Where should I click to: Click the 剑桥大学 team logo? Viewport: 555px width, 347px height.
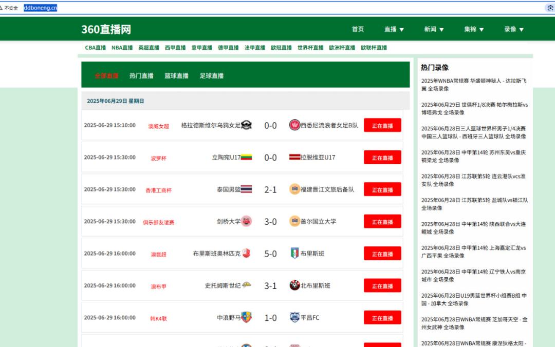click(x=246, y=221)
